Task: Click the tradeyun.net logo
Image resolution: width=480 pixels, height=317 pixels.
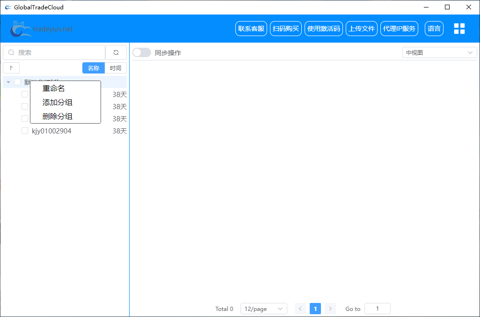Action: 42,29
